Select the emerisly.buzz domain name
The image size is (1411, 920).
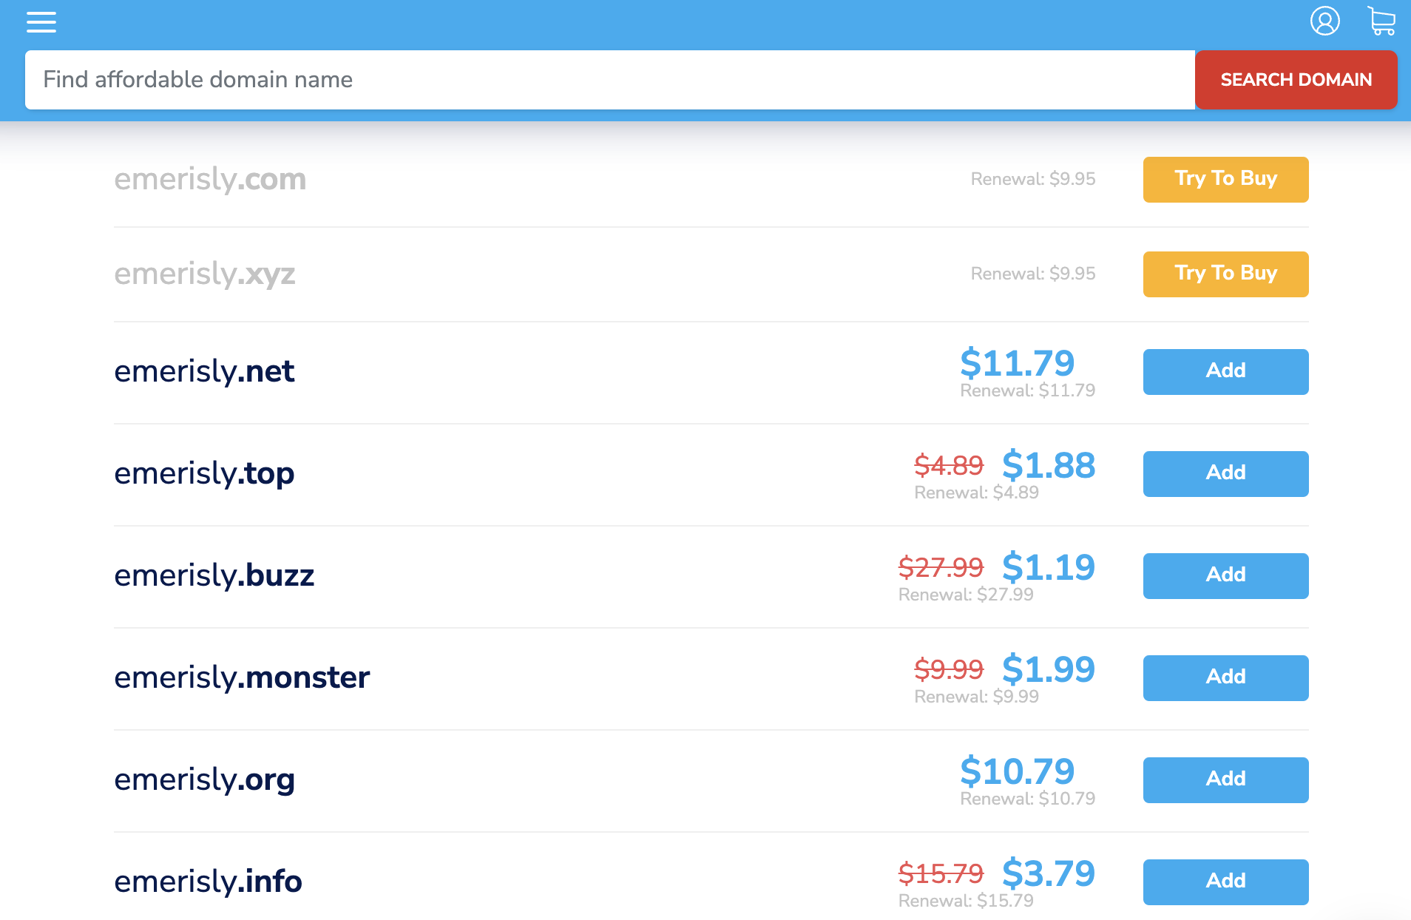214,575
